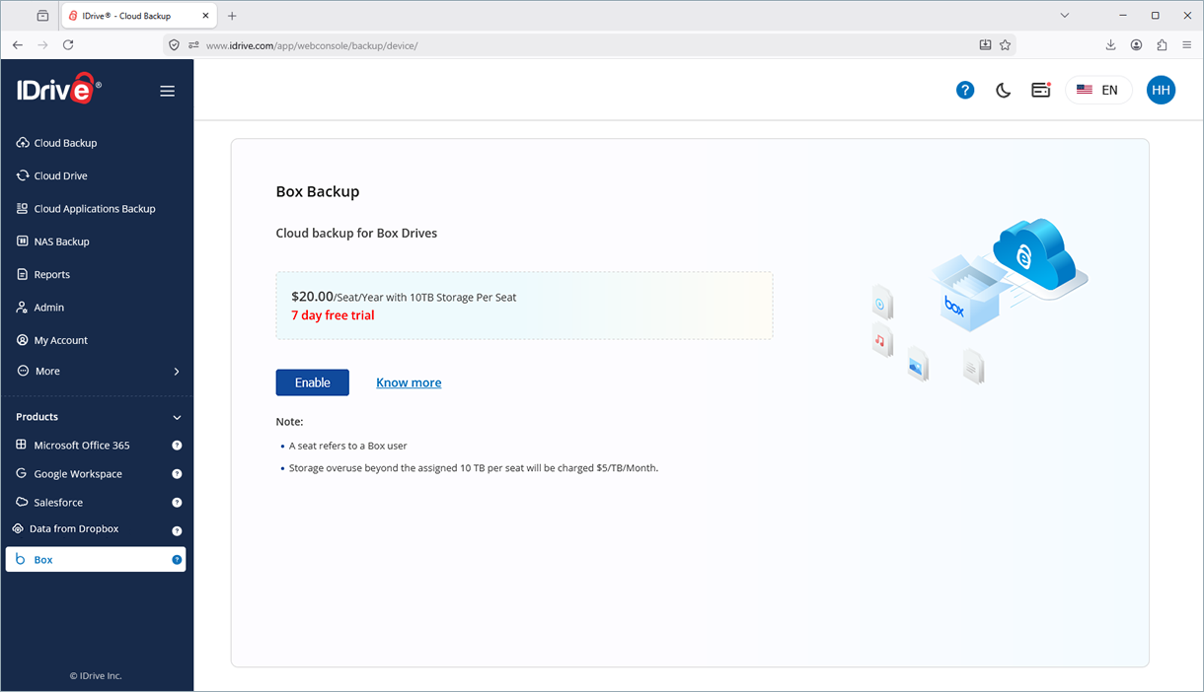
Task: Expand the More menu chevron
Action: pos(177,372)
